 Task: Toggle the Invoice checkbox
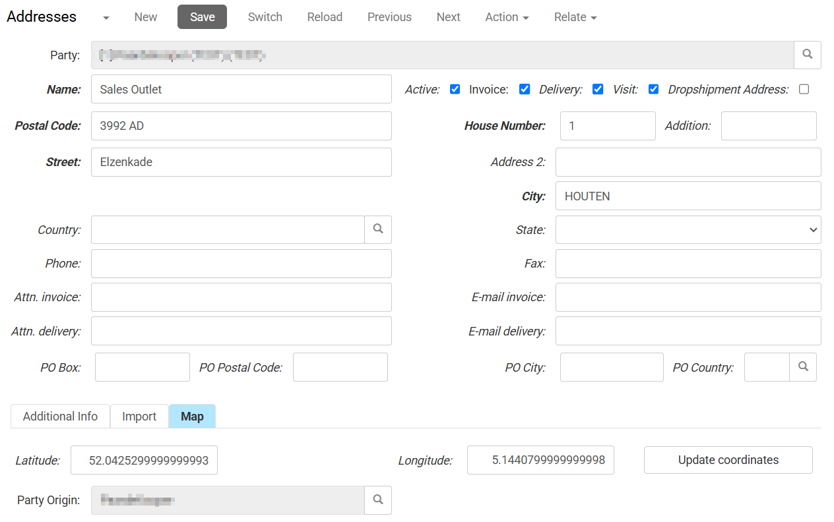tap(525, 89)
